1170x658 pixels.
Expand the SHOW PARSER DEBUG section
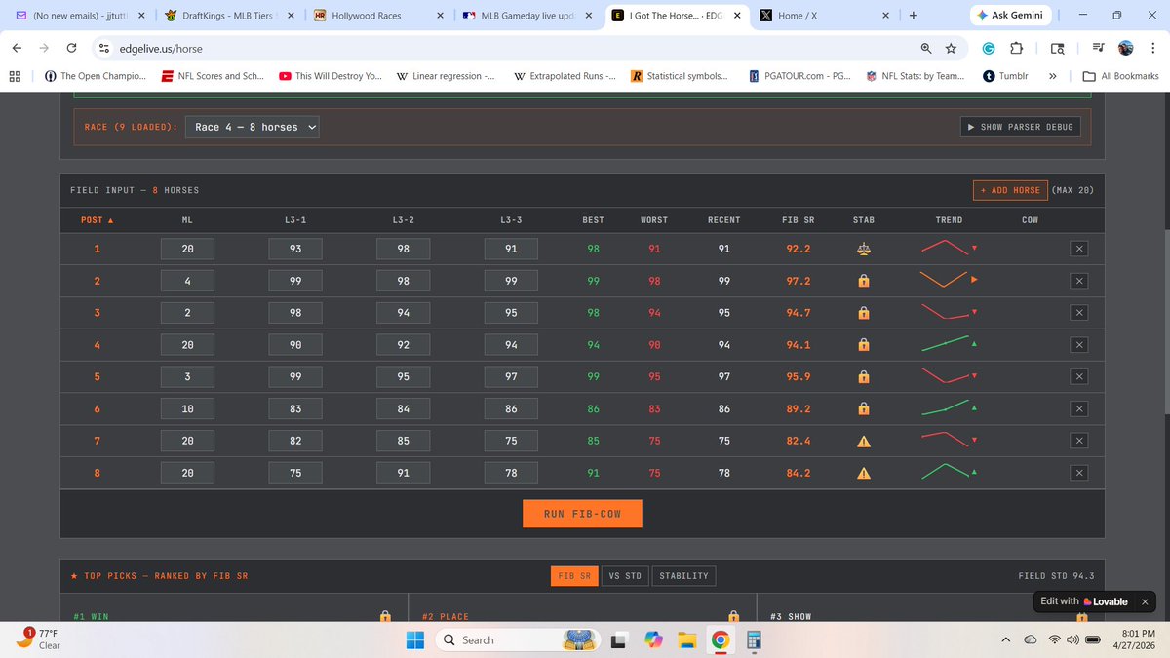point(1020,126)
